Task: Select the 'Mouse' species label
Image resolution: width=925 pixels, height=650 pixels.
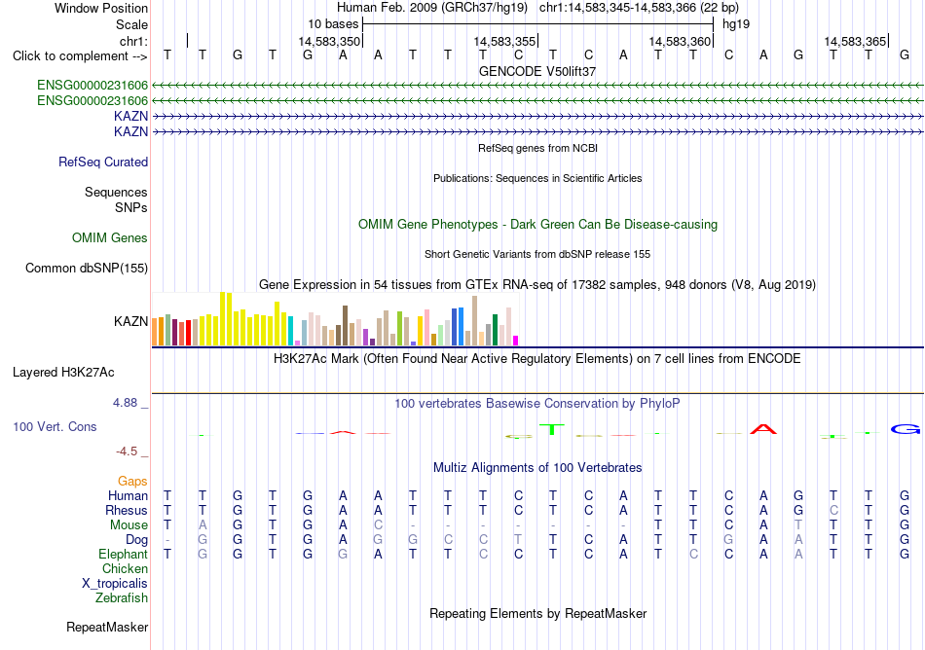Action: (x=129, y=525)
